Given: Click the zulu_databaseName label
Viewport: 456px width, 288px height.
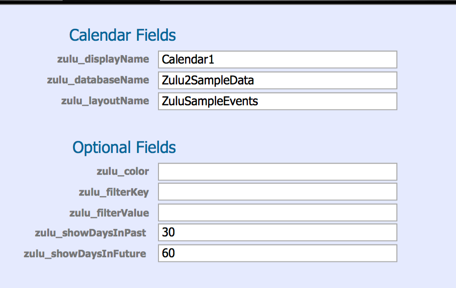Looking at the screenshot, I should pyautogui.click(x=98, y=80).
